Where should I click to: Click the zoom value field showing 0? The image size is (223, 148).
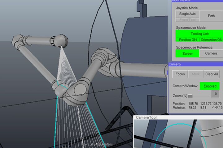(x=216, y=93)
